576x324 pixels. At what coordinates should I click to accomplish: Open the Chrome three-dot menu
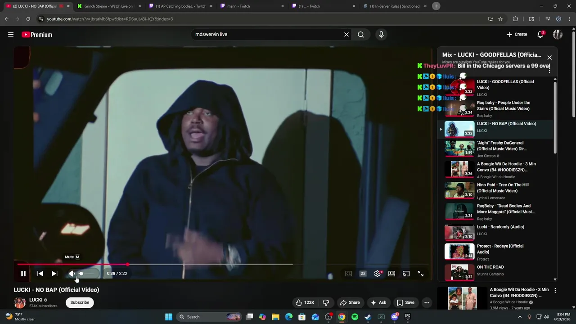570,19
